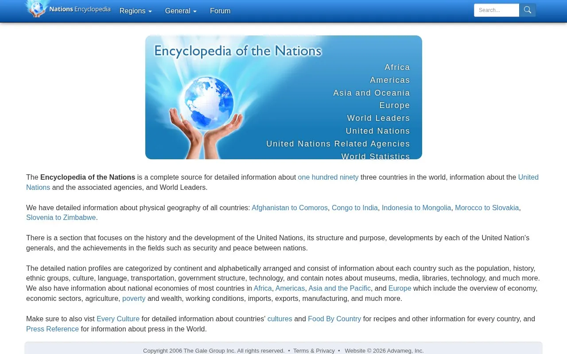567x354 pixels.
Task: Open Africa national economies link
Action: click(x=263, y=289)
